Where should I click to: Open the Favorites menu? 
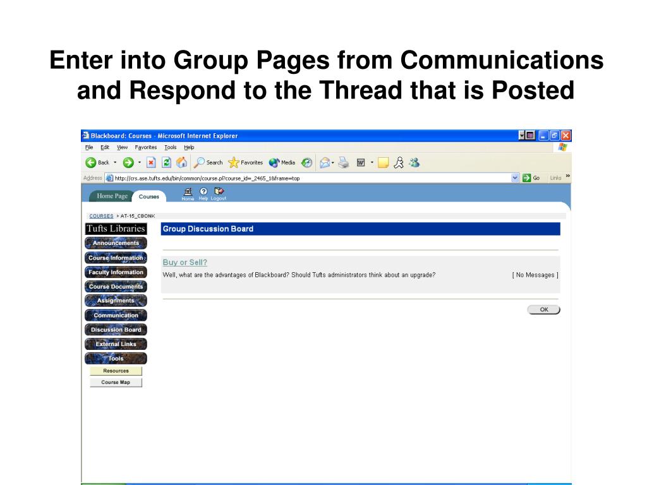146,147
